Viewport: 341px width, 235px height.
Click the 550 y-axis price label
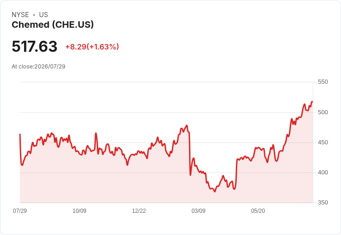pos(323,82)
